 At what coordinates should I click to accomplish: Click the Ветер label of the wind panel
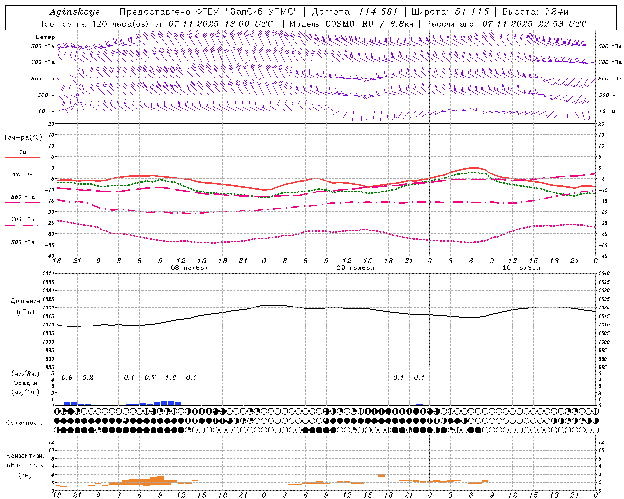click(45, 37)
